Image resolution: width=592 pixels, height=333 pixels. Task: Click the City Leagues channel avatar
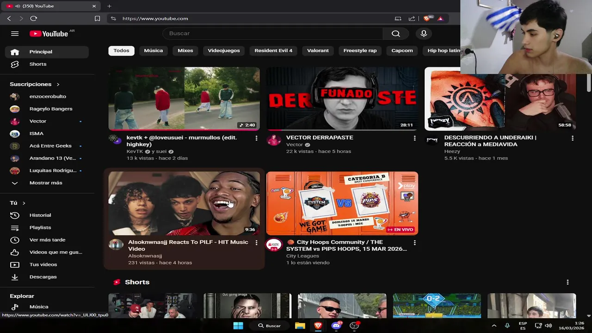[x=274, y=245]
